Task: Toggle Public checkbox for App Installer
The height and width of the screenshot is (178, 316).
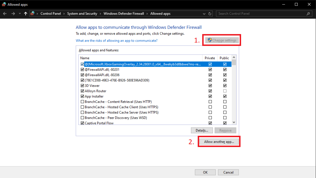Action: click(x=224, y=96)
